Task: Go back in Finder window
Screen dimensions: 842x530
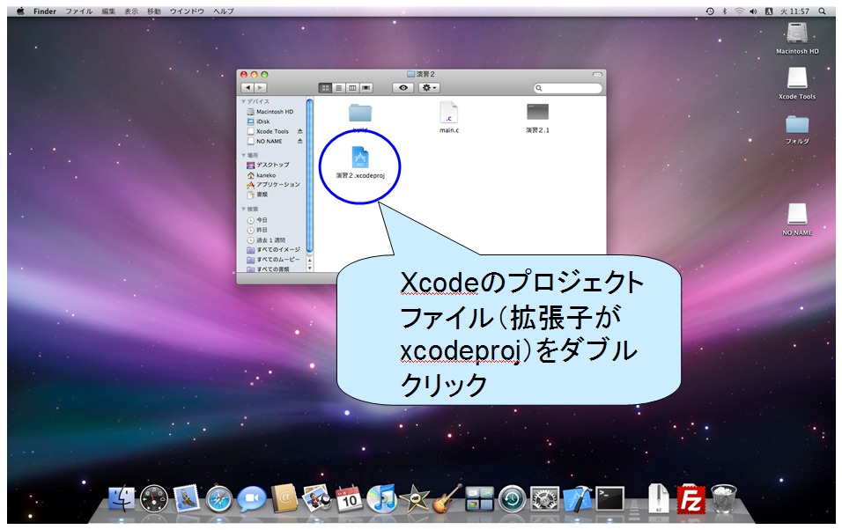Action: (x=247, y=87)
